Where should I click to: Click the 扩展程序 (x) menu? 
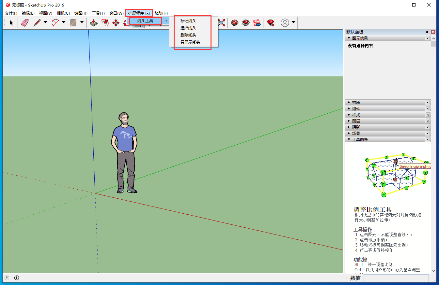(x=139, y=13)
